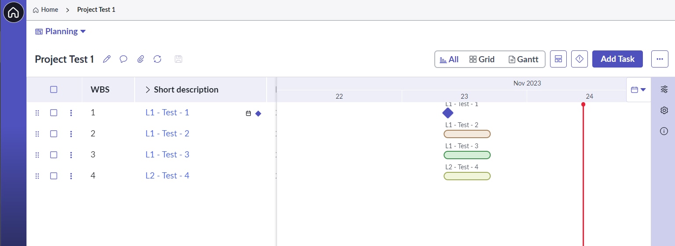The width and height of the screenshot is (675, 246).
Task: Check the checkbox for WBS row 4
Action: [54, 176]
